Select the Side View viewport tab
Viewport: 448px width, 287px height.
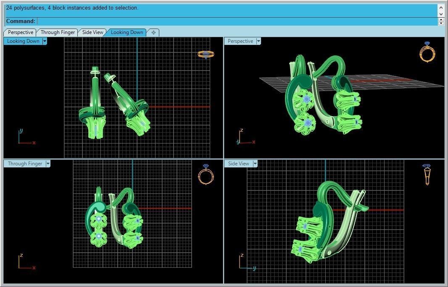92,33
